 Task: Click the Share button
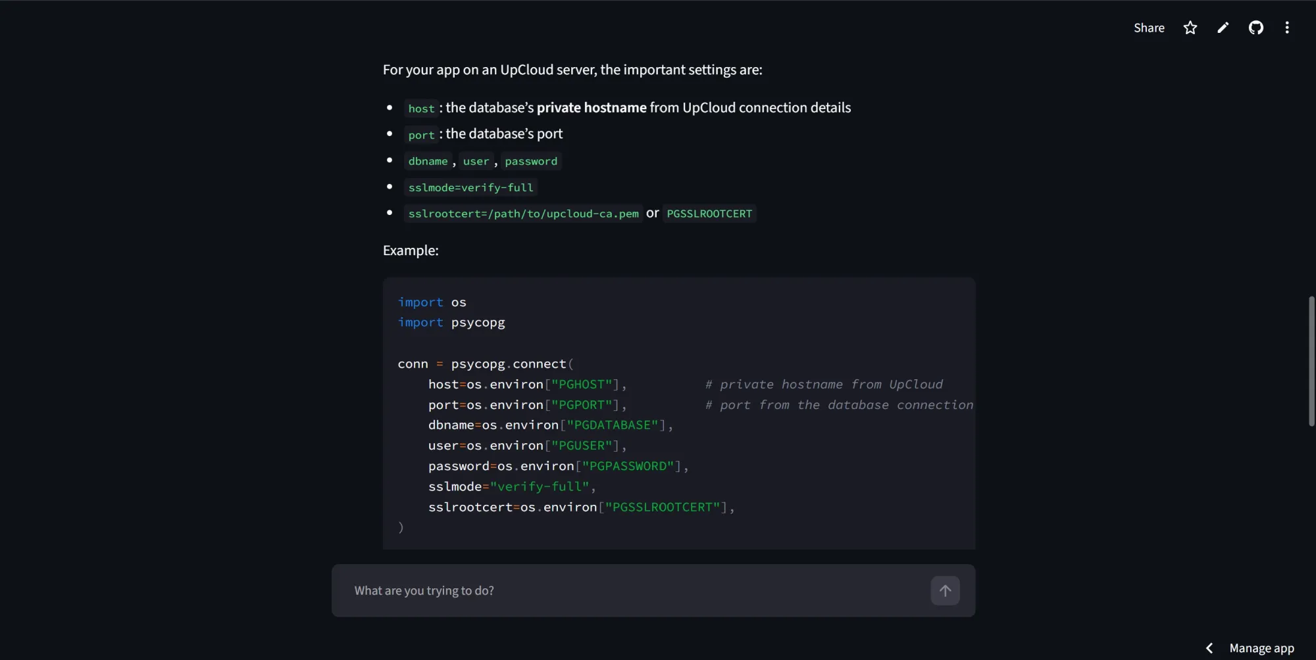(1149, 28)
